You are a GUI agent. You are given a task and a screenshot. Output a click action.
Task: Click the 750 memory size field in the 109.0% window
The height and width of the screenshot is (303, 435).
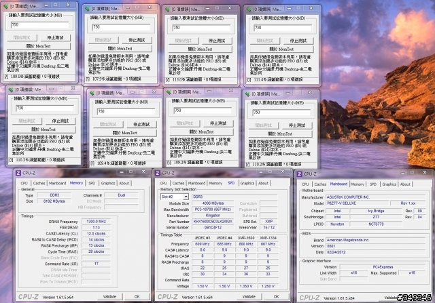tap(39, 25)
